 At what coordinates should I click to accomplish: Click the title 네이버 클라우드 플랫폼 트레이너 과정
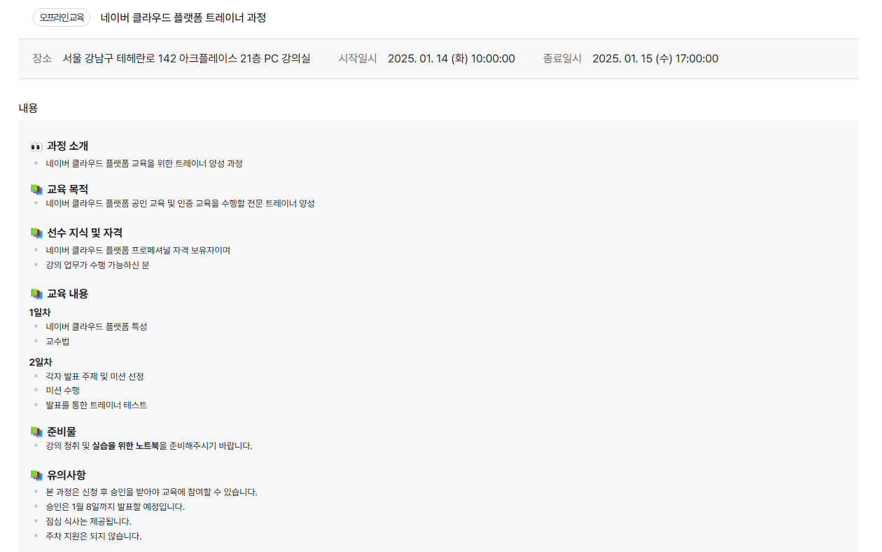(183, 18)
